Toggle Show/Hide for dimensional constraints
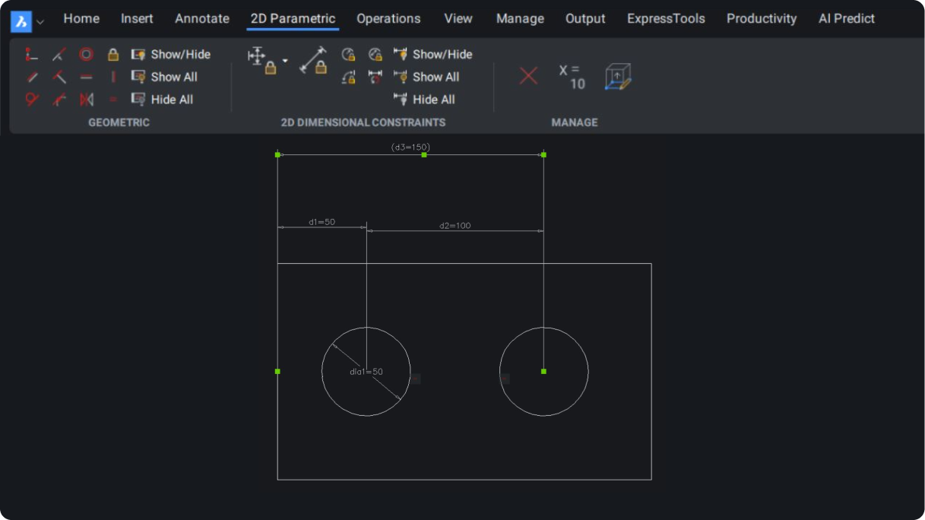This screenshot has height=520, width=925. pos(432,55)
